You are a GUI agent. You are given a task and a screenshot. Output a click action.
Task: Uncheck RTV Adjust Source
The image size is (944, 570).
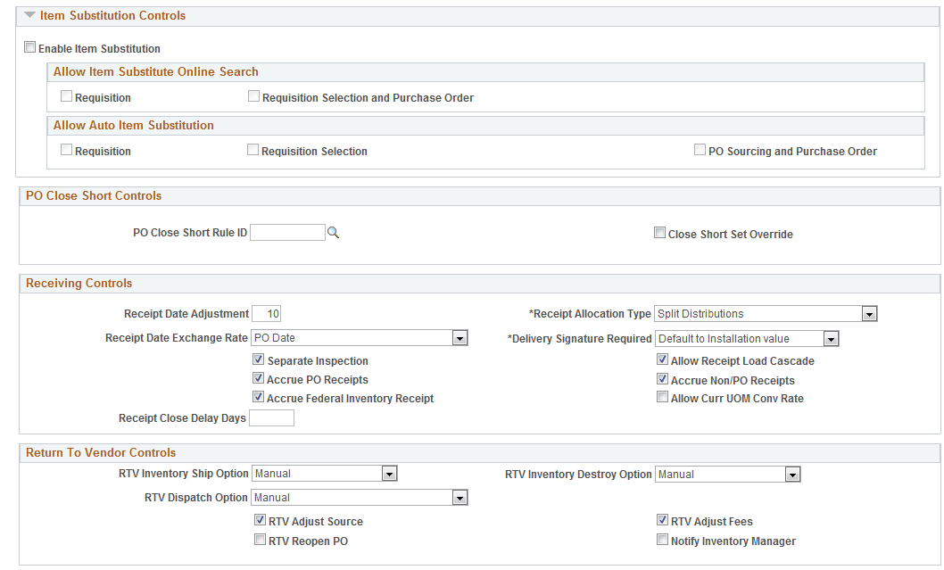click(260, 519)
